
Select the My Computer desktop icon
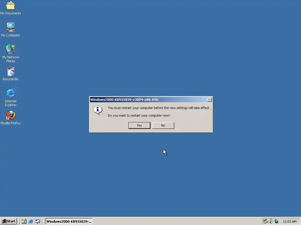click(x=11, y=30)
